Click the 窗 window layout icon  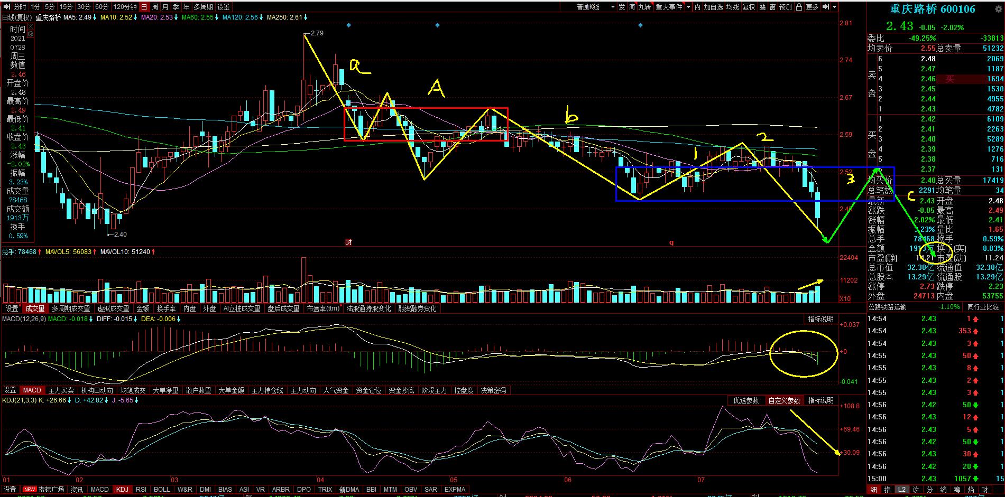(773, 7)
